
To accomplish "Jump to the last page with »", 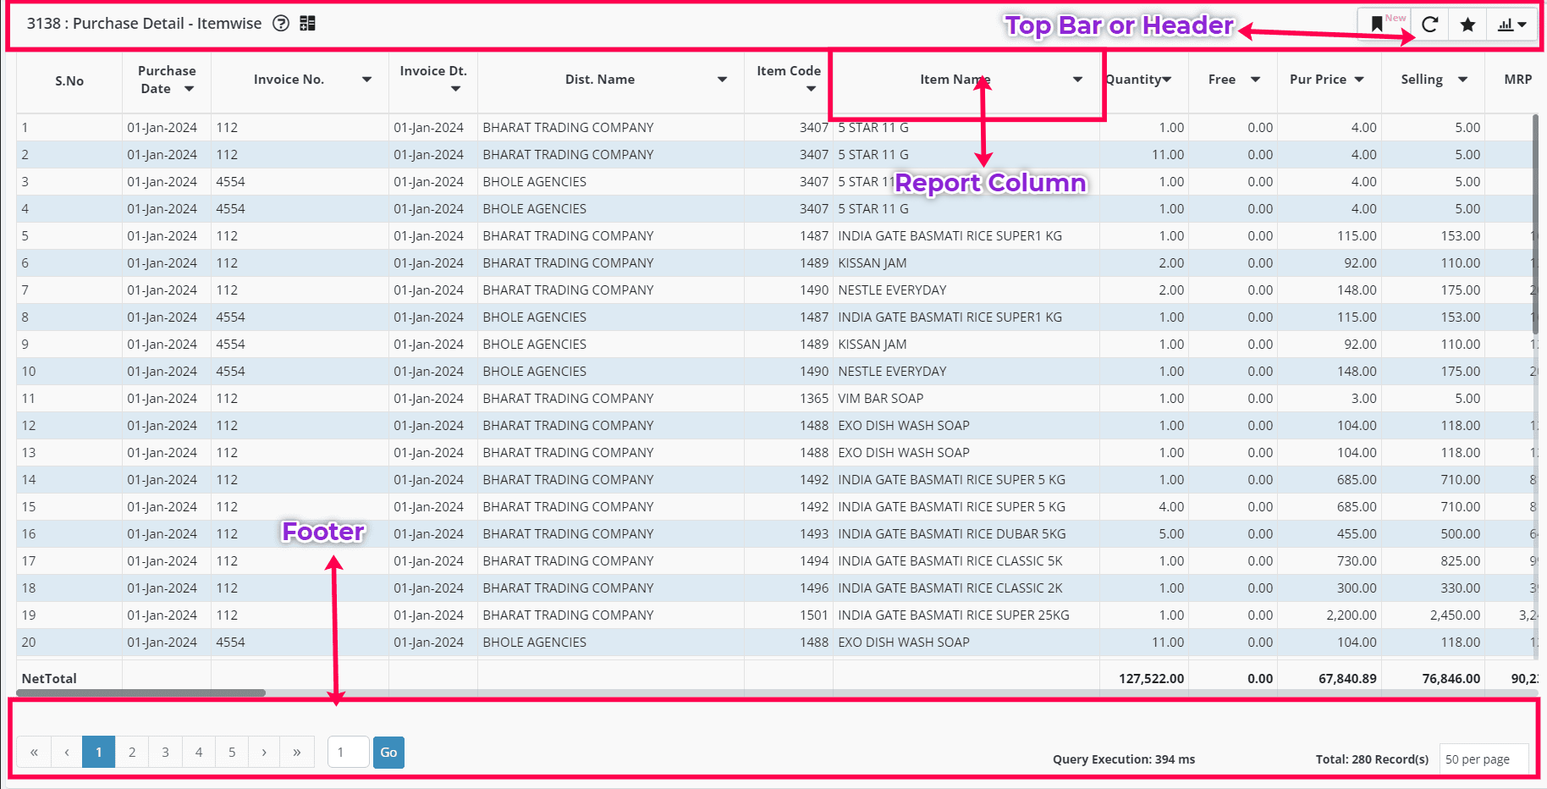I will [x=297, y=752].
